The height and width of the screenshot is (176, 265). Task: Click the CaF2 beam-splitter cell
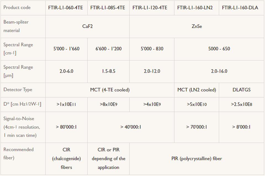[x=87, y=26]
